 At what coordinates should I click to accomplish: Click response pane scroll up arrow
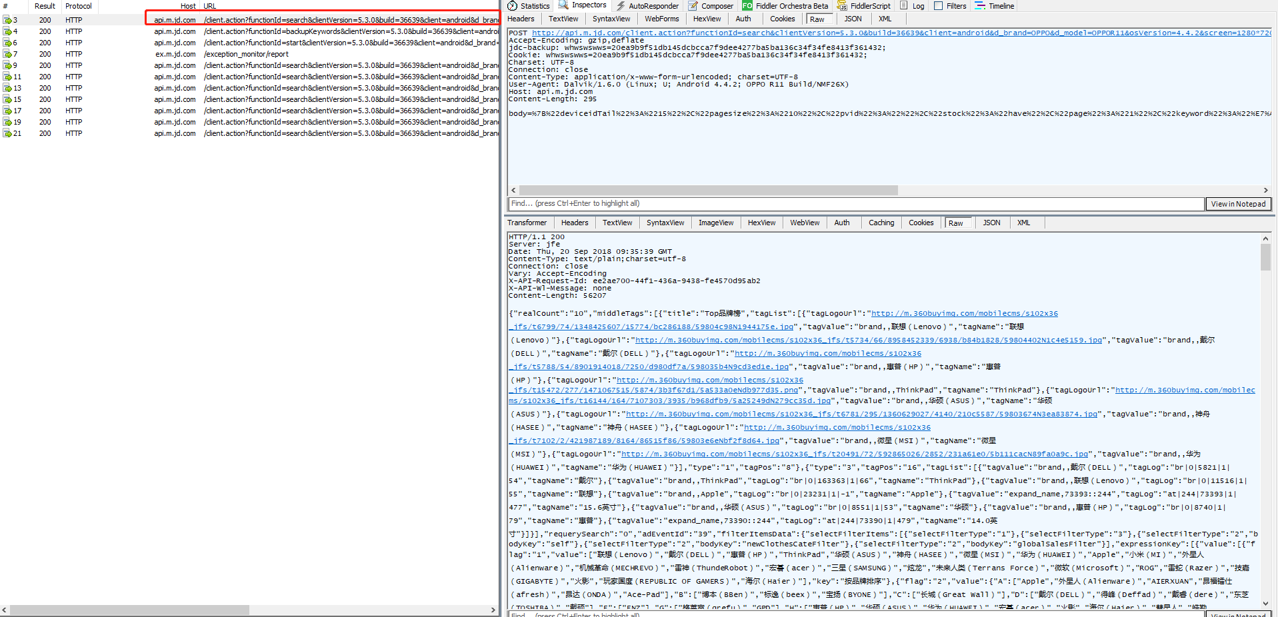pyautogui.click(x=1265, y=239)
